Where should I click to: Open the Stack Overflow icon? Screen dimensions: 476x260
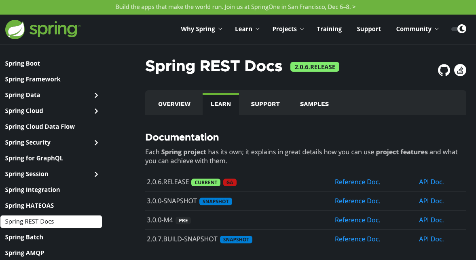[x=460, y=70]
